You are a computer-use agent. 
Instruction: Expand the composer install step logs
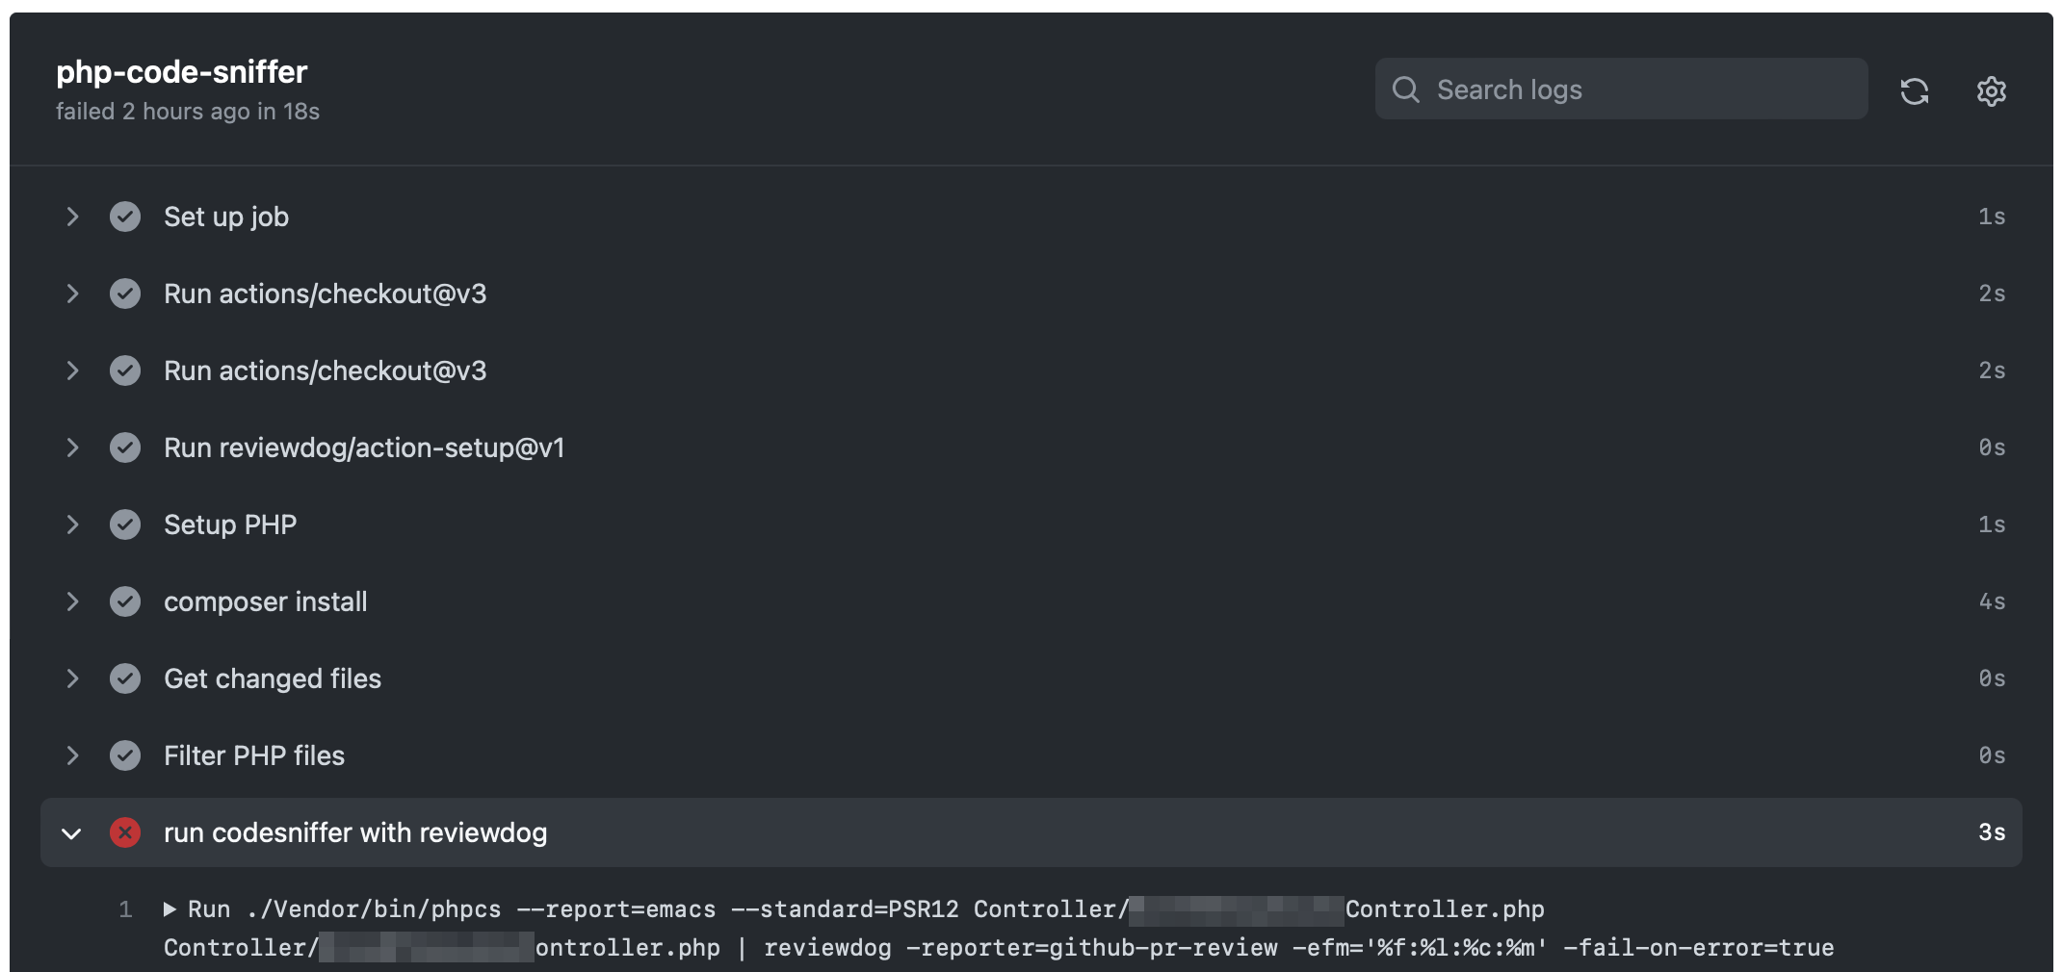pos(73,601)
